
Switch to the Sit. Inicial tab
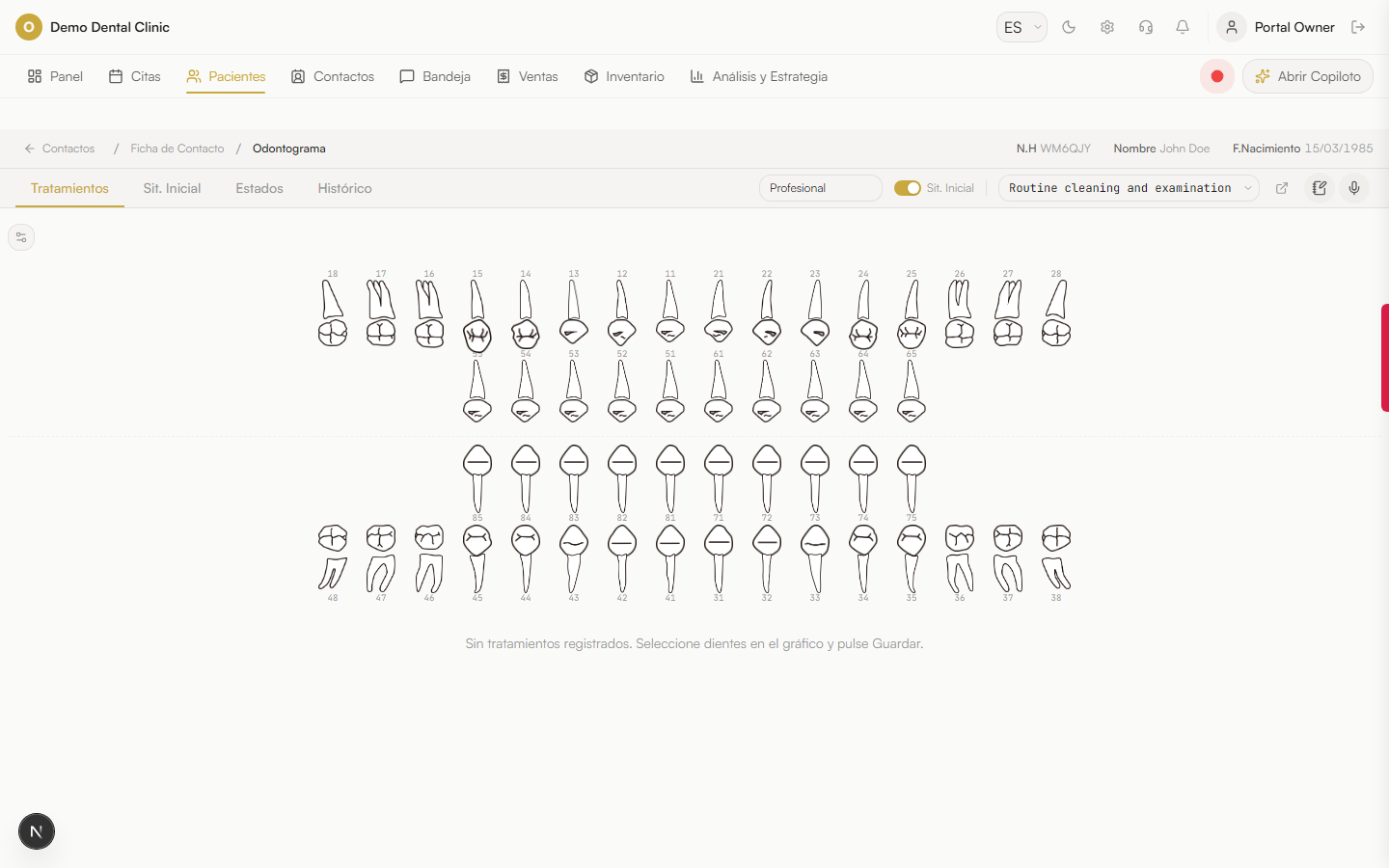coord(172,188)
